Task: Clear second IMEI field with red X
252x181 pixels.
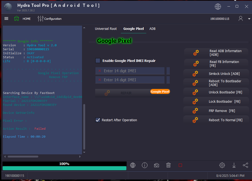Action: point(100,80)
